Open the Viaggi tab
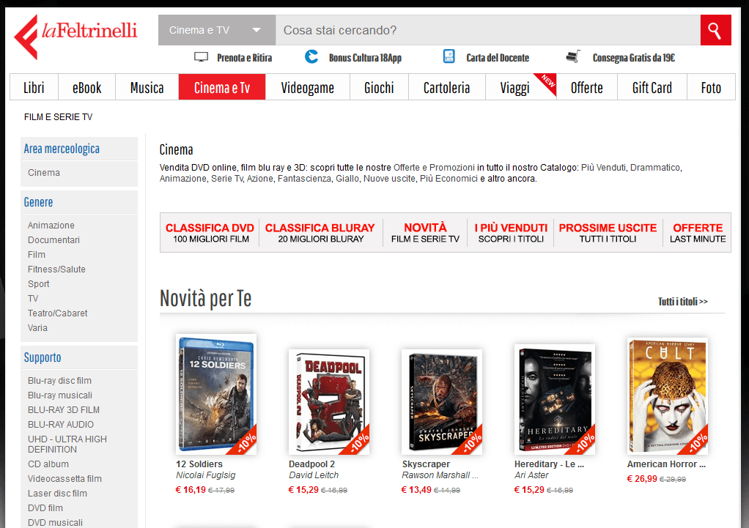 (x=515, y=87)
